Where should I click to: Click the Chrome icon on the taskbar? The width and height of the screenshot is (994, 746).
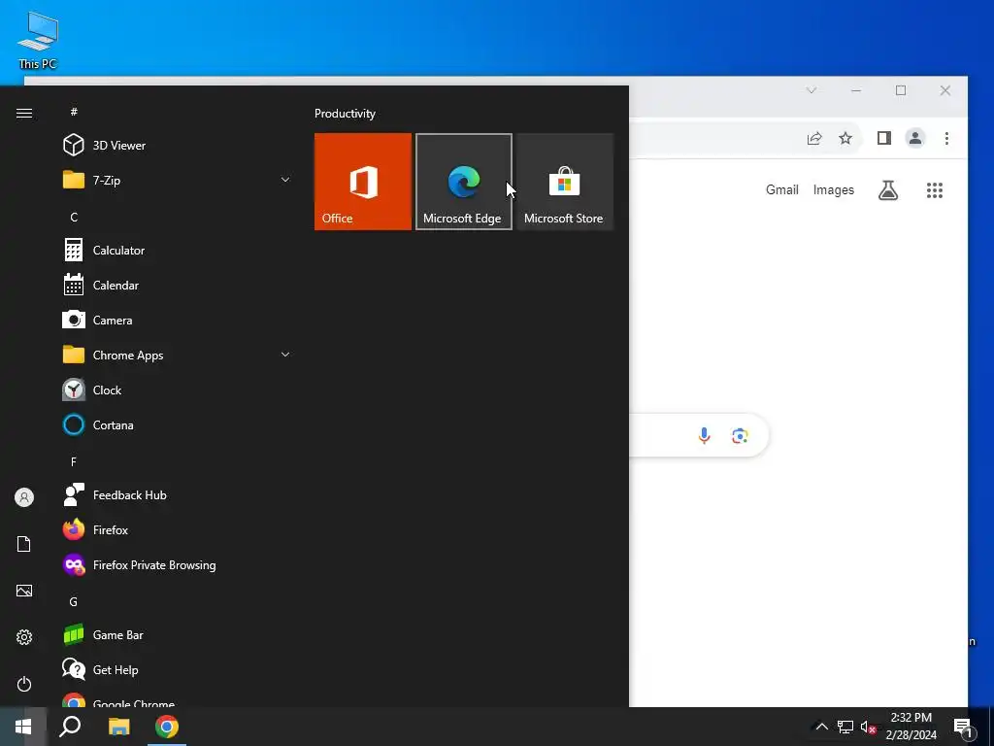(167, 727)
